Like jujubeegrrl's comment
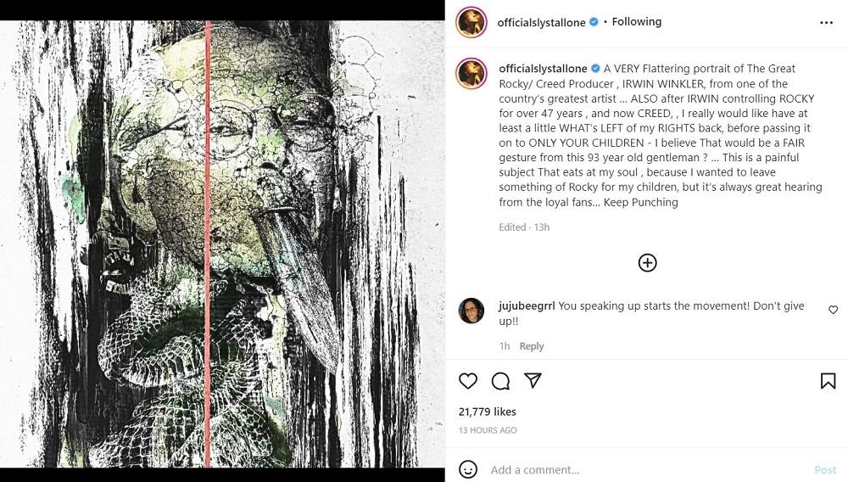This screenshot has height=482, width=848. (x=833, y=311)
